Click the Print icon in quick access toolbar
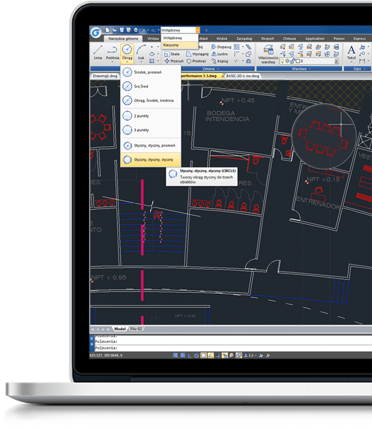372x429 pixels. tap(136, 30)
